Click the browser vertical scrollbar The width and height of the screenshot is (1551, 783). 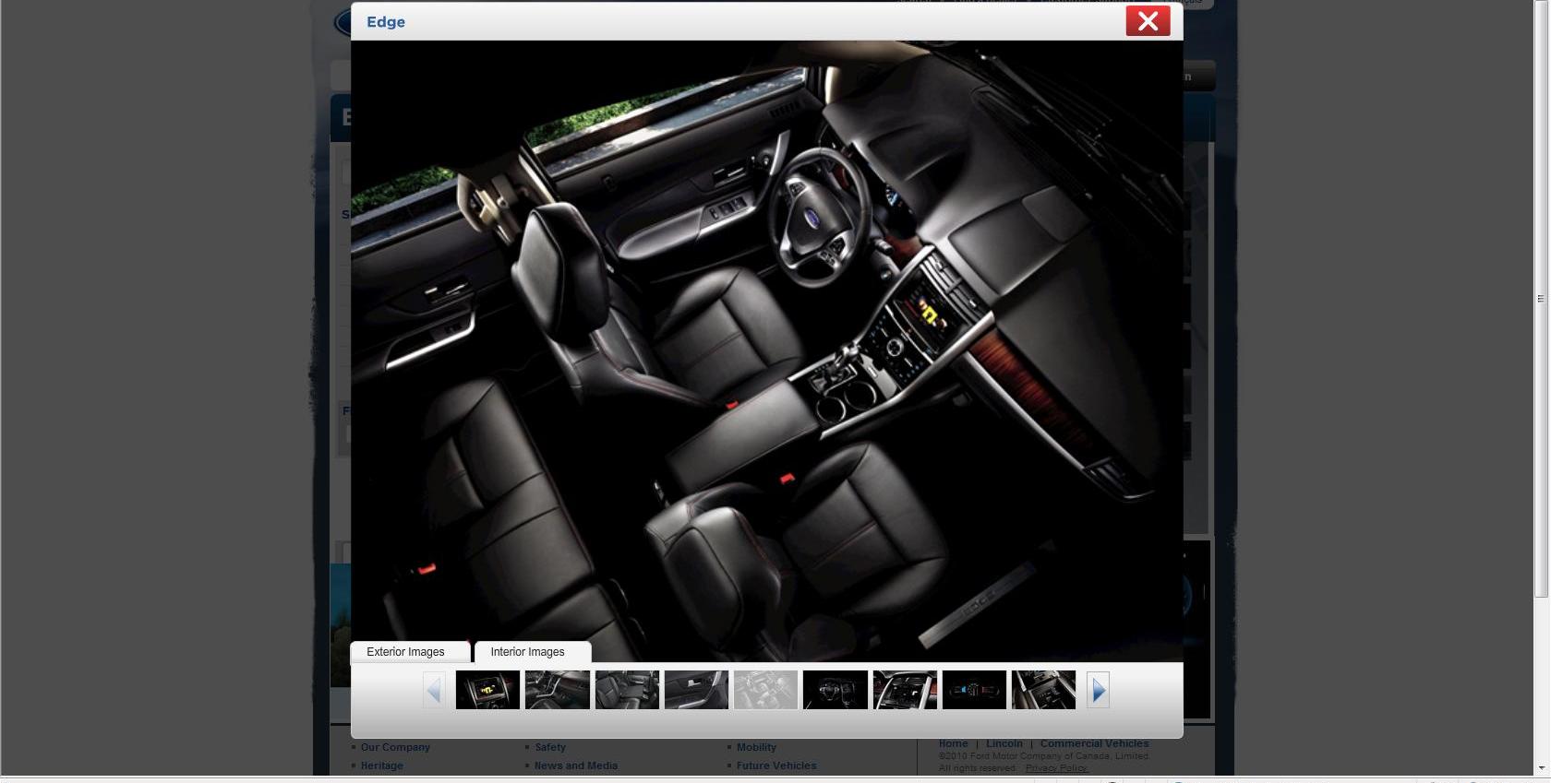point(1540,298)
